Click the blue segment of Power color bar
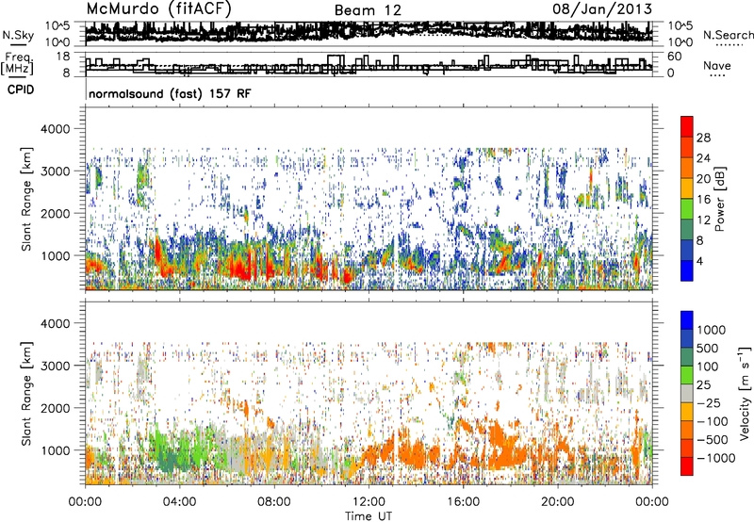The height and width of the screenshot is (522, 754). click(x=687, y=270)
